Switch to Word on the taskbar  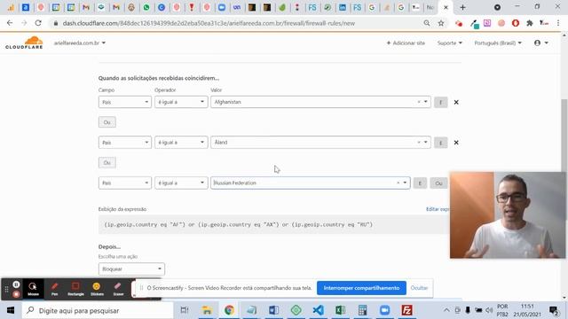pos(274,310)
